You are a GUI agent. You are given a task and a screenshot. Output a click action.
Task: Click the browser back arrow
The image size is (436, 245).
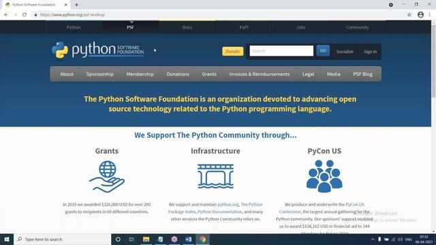point(6,15)
